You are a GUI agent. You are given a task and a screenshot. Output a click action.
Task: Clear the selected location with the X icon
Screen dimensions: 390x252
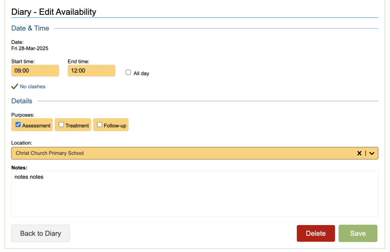[x=359, y=153]
